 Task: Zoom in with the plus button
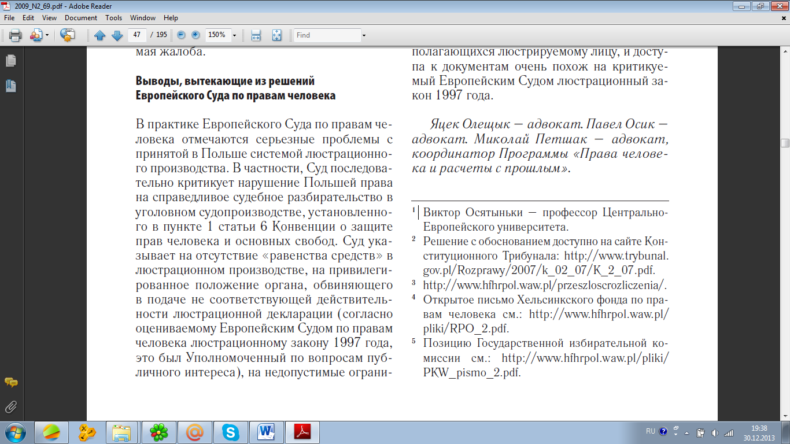tap(195, 35)
